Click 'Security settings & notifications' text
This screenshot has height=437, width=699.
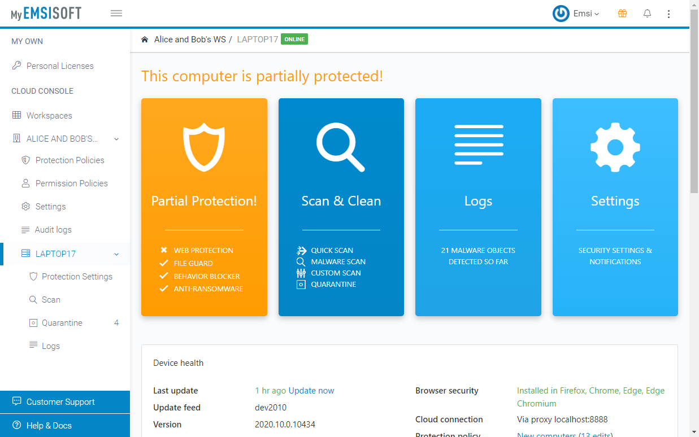615,256
